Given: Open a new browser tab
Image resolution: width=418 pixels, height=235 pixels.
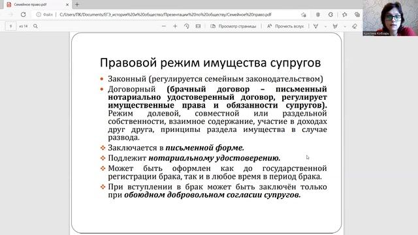Looking at the screenshot, I should 77,5.
